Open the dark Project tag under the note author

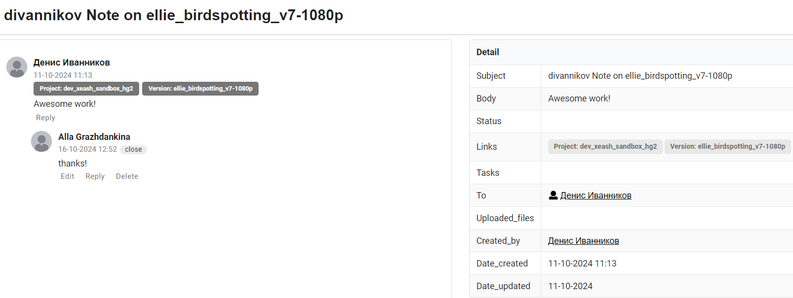pyautogui.click(x=86, y=89)
